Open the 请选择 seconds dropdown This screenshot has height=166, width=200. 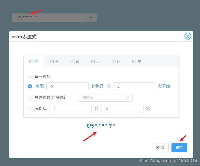pos(105,98)
